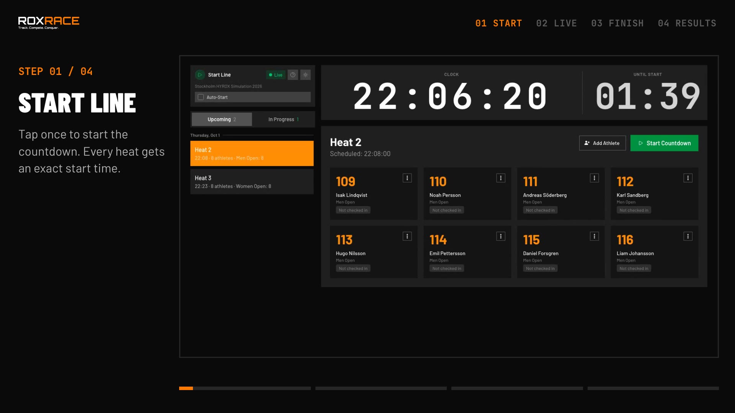Click the Scheduled: 22:08:00 text
Image resolution: width=735 pixels, height=413 pixels.
pos(360,154)
